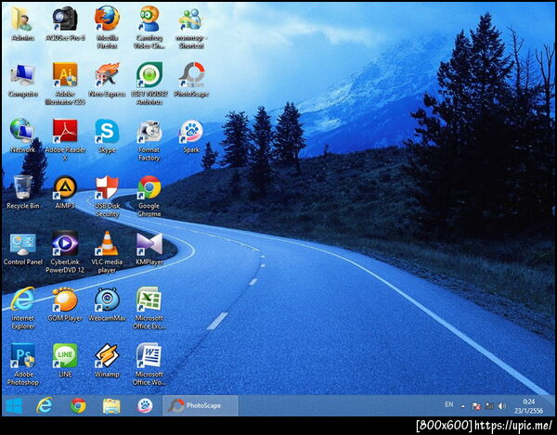Viewport: 557px width, 435px height.
Task: Launch Chrome from the taskbar
Action: point(78,405)
